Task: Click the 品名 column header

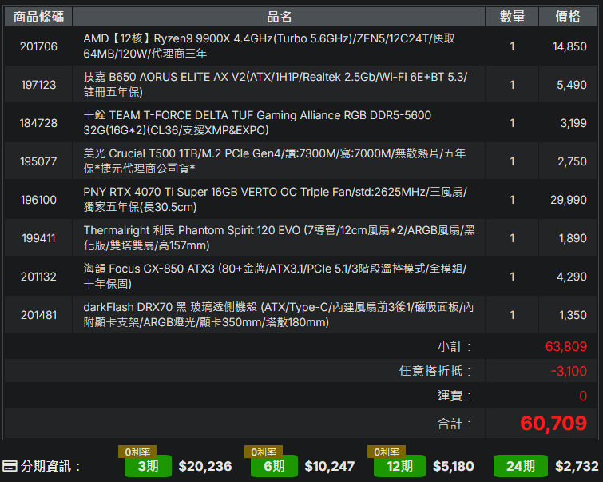Action: (280, 17)
